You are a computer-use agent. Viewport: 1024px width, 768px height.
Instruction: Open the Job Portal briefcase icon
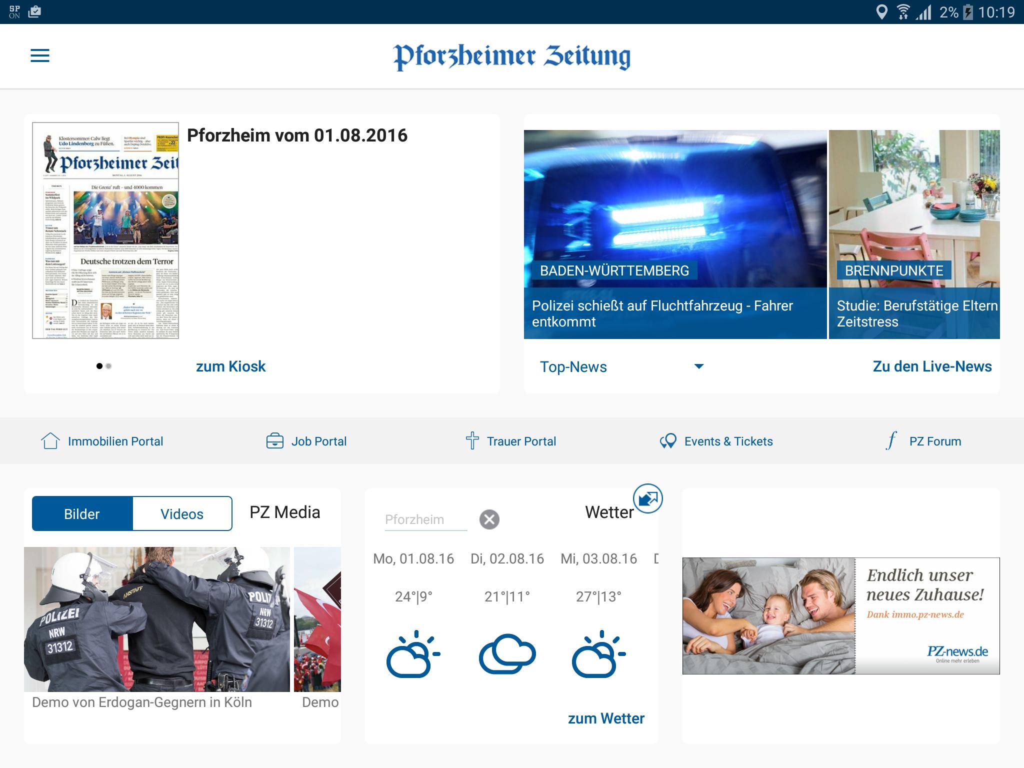pyautogui.click(x=275, y=441)
